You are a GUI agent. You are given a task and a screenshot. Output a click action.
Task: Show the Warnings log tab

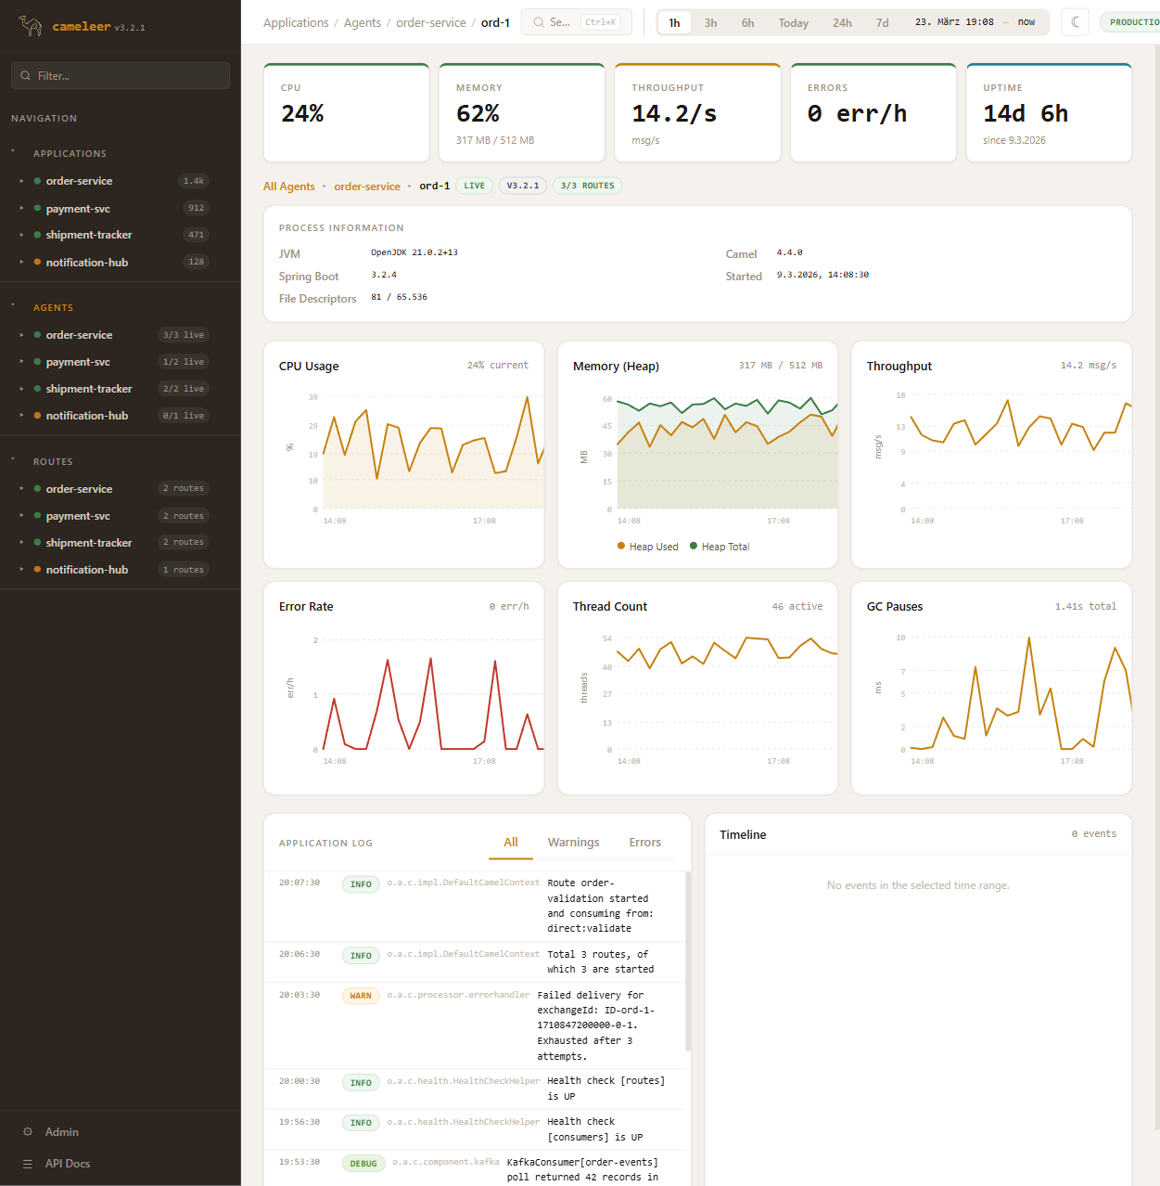(573, 843)
